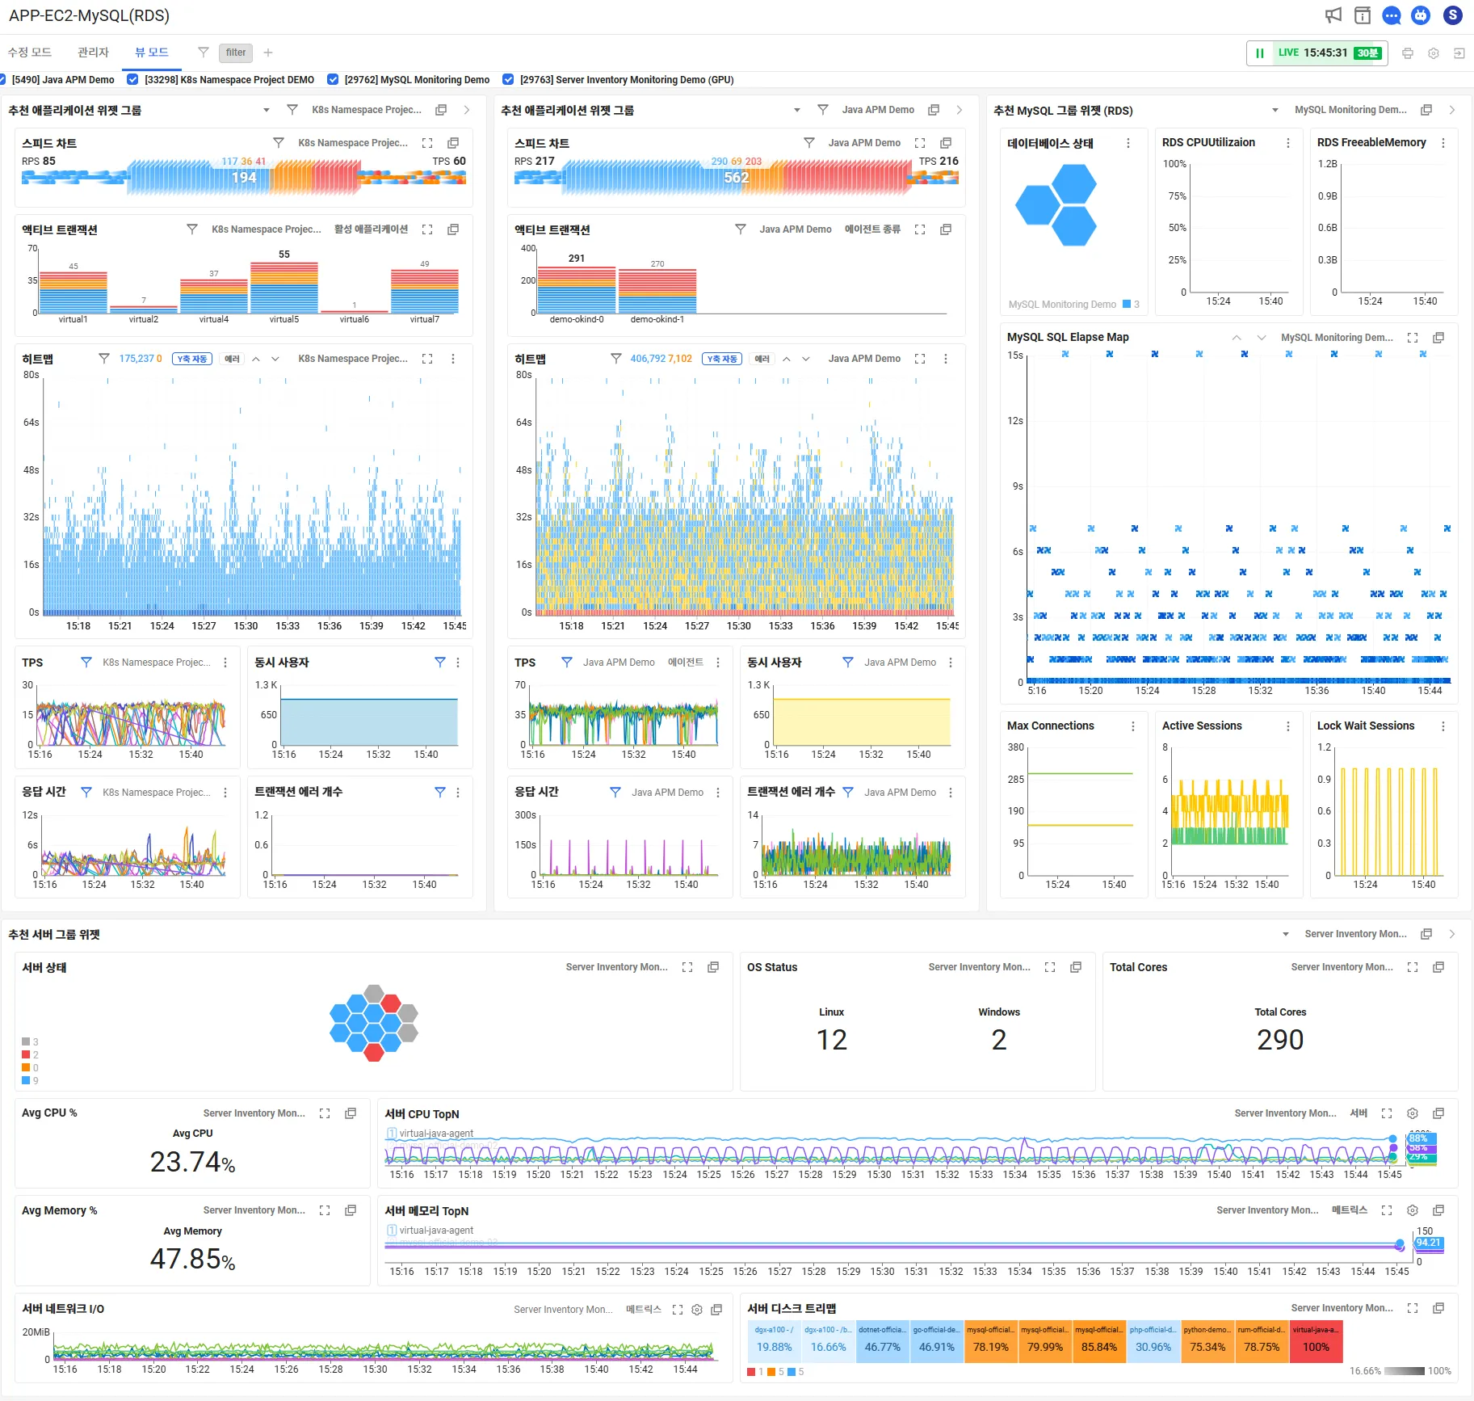Image resolution: width=1474 pixels, height=1401 pixels.
Task: Expand dropdown of Java APM application widget group
Action: (x=797, y=110)
